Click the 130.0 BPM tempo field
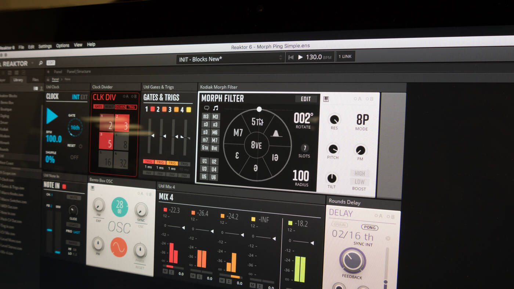This screenshot has height=289, width=514. 318,57
